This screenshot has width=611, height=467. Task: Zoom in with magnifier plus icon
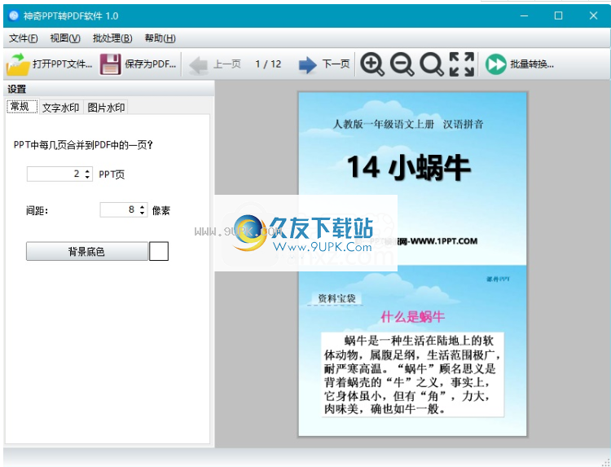(x=371, y=64)
